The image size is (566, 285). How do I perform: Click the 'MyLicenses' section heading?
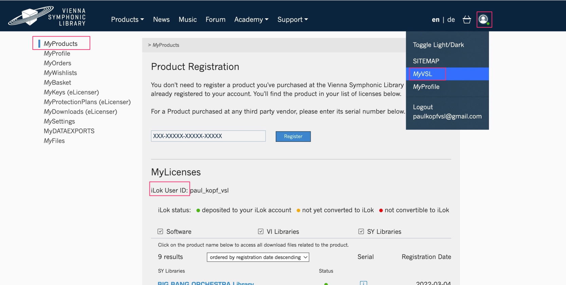176,172
